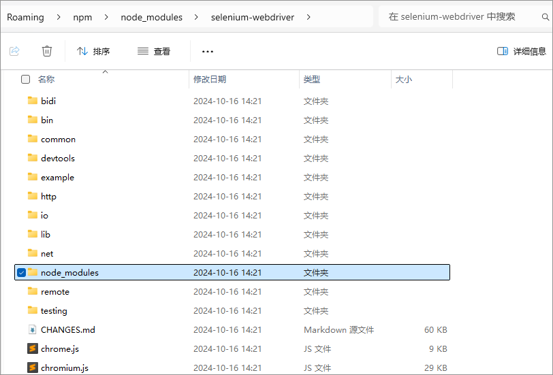
Task: Uncheck the node_modules row checkbox
Action: pyautogui.click(x=22, y=272)
